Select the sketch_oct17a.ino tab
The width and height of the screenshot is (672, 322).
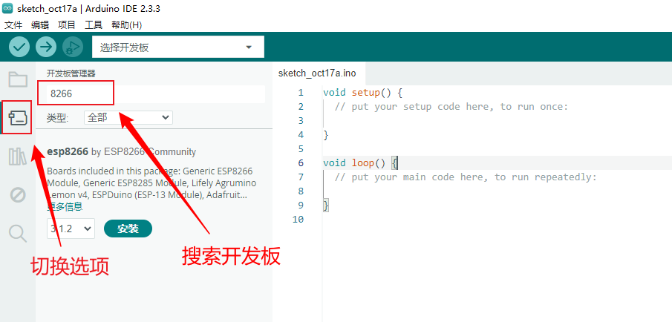(317, 73)
